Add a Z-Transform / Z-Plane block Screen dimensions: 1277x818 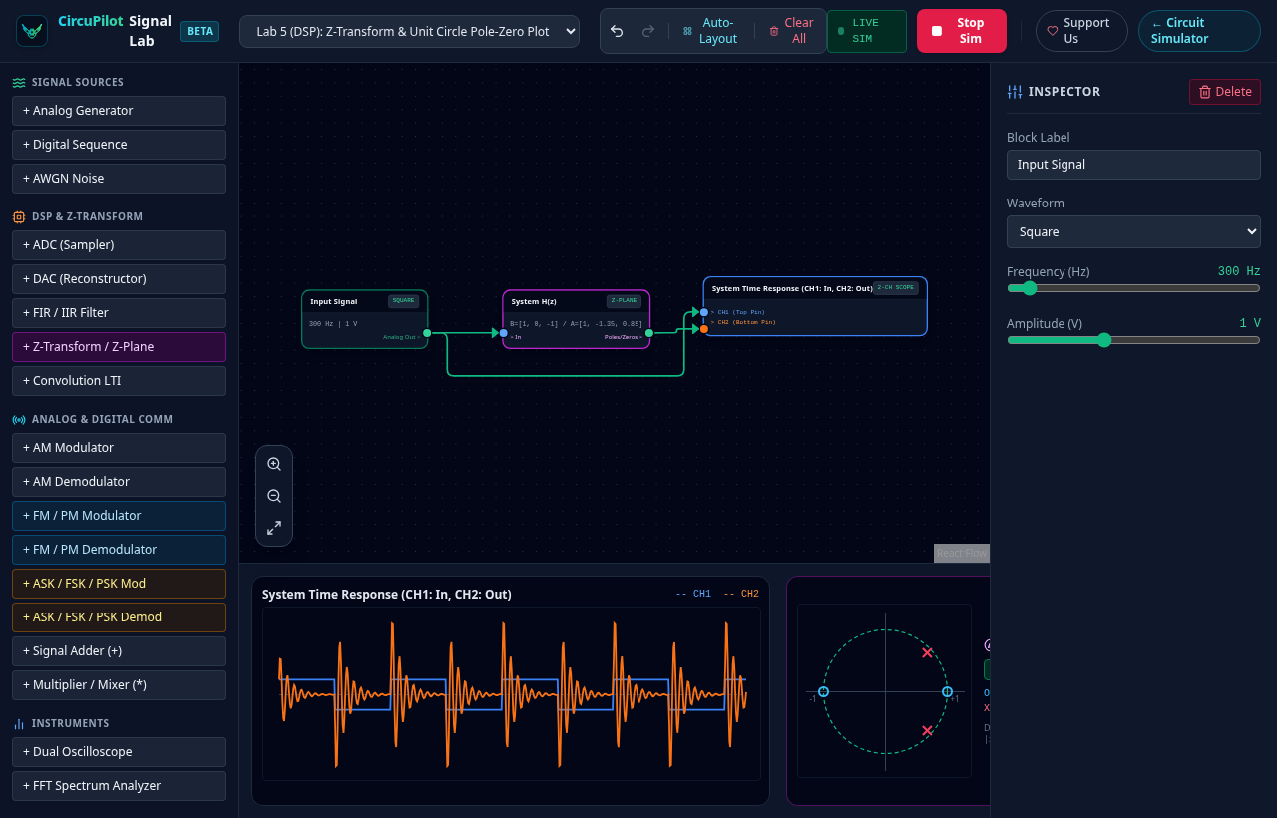(x=119, y=347)
